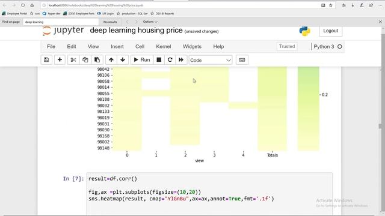Click the Totals column label on heatmap

273,155
